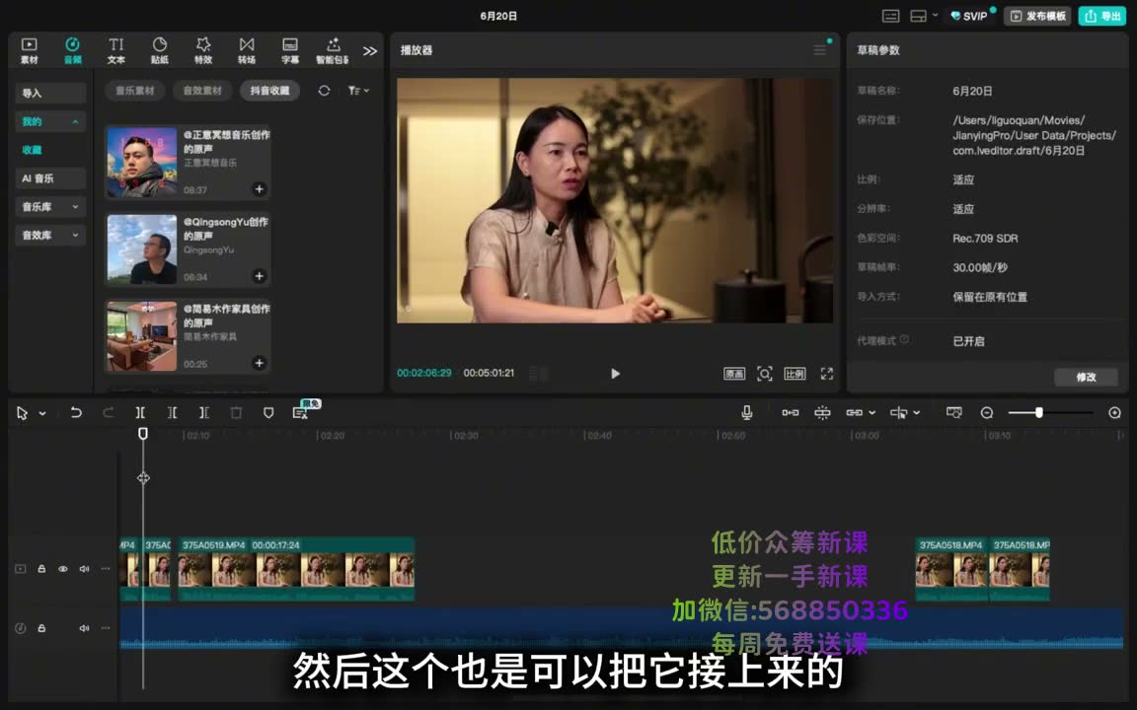Image resolution: width=1137 pixels, height=710 pixels.
Task: Open the keyboard shortcuts icon
Action: click(x=890, y=16)
